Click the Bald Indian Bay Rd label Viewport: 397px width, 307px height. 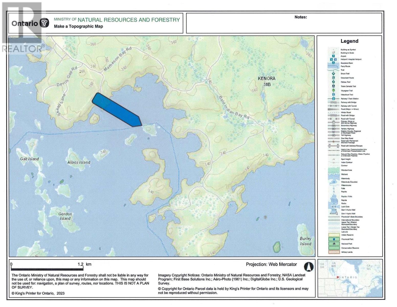click(234, 107)
